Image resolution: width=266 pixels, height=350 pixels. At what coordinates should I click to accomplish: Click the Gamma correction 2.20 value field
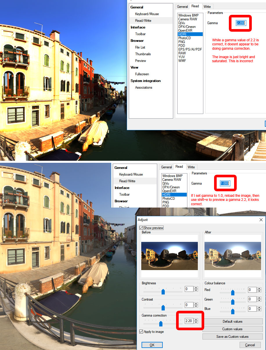pyautogui.click(x=189, y=321)
